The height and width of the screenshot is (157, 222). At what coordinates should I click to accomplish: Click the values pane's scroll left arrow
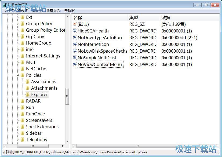click(74, 146)
